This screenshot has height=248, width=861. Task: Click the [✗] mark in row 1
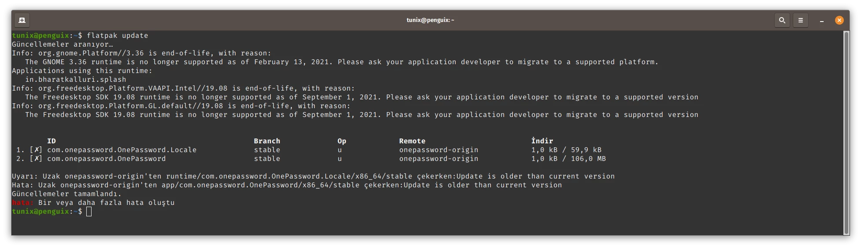coord(36,150)
